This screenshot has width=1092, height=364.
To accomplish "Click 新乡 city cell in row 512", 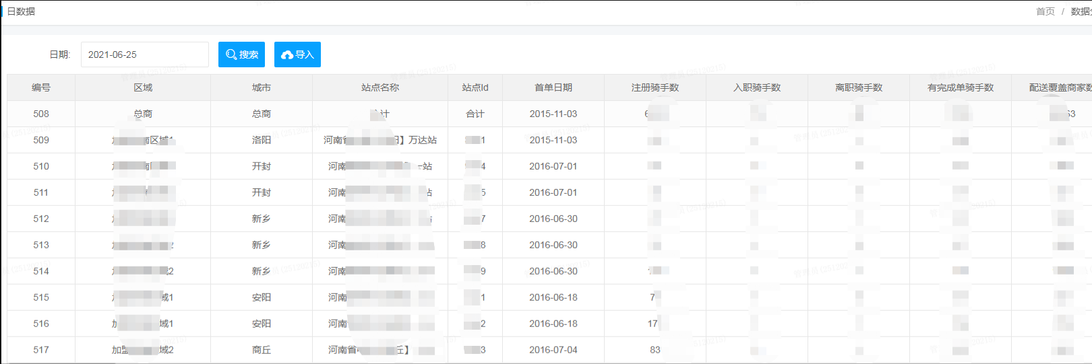I will click(x=262, y=219).
